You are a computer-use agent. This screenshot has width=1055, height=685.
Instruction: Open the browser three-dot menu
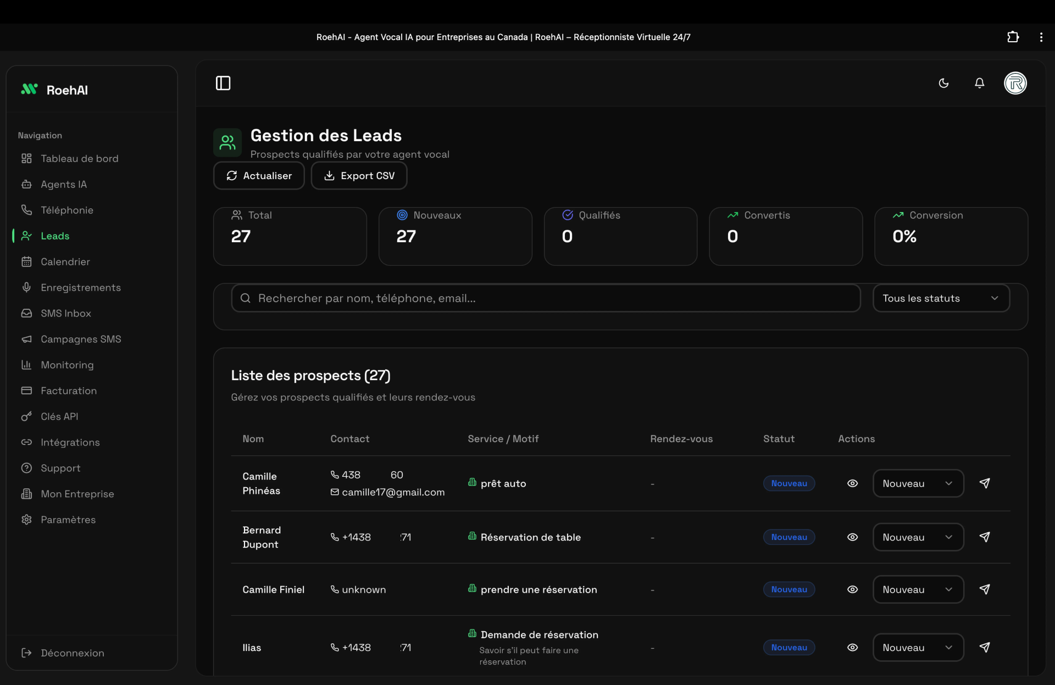pyautogui.click(x=1041, y=37)
